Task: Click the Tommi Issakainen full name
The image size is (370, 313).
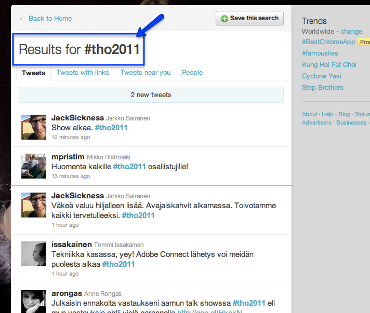Action: click(119, 245)
